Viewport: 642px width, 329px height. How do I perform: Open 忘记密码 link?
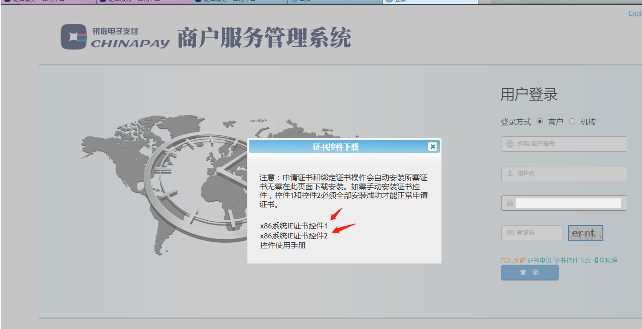click(x=513, y=260)
